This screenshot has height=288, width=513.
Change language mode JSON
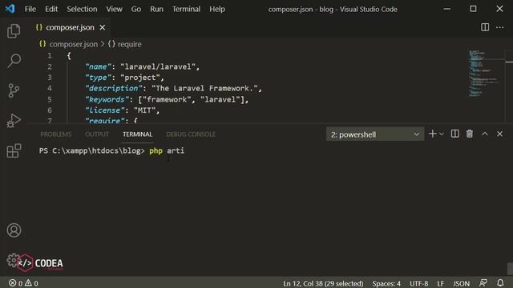(462, 283)
